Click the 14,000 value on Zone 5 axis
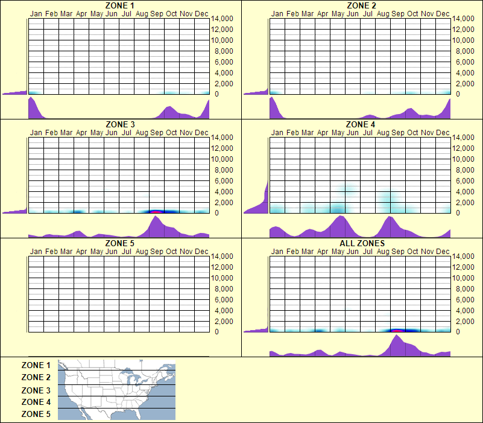The width and height of the screenshot is (483, 423). click(x=222, y=256)
